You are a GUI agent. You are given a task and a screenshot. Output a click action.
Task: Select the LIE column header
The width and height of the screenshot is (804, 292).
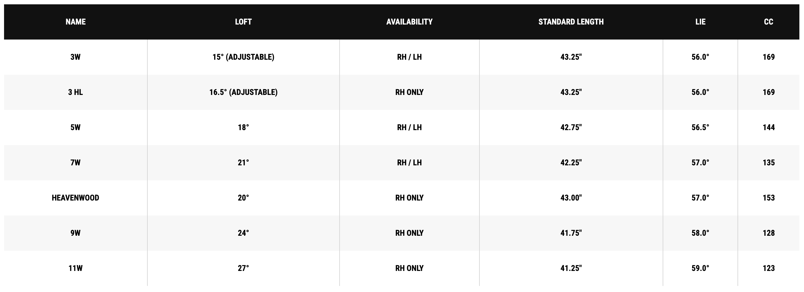(x=700, y=22)
